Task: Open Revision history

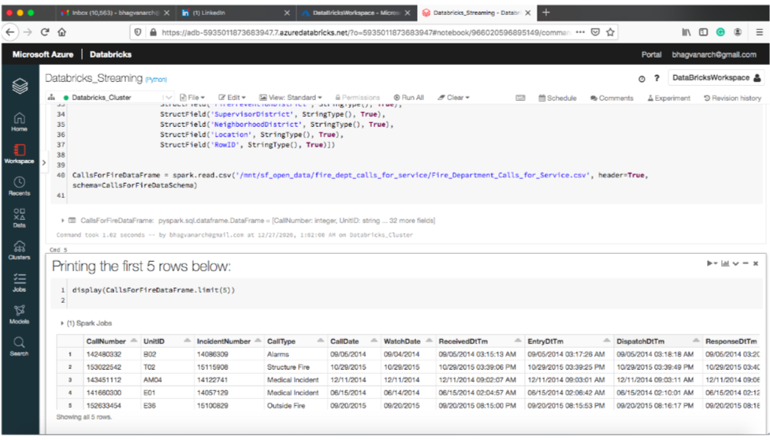Action: (x=732, y=98)
